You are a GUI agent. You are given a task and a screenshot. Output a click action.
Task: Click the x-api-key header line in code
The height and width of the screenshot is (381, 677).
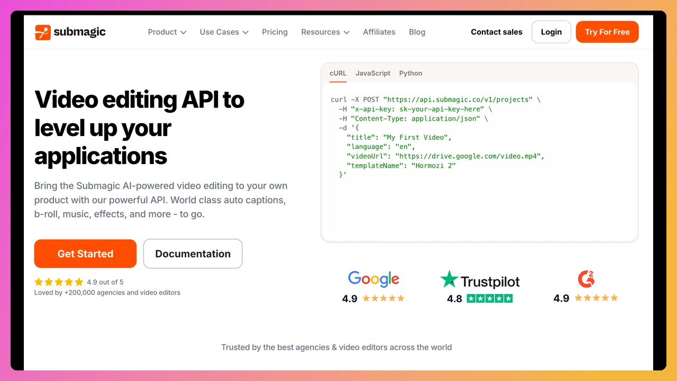click(x=416, y=109)
